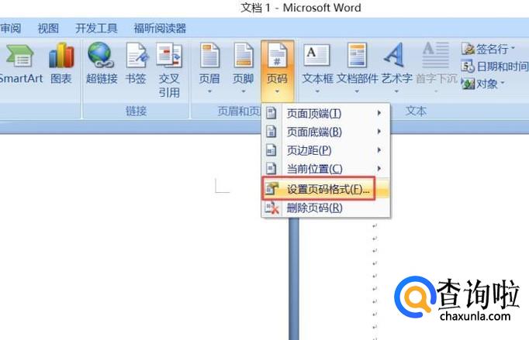Expand the 文档部件 dropdown arrow
529x340 pixels.
pyautogui.click(x=357, y=91)
